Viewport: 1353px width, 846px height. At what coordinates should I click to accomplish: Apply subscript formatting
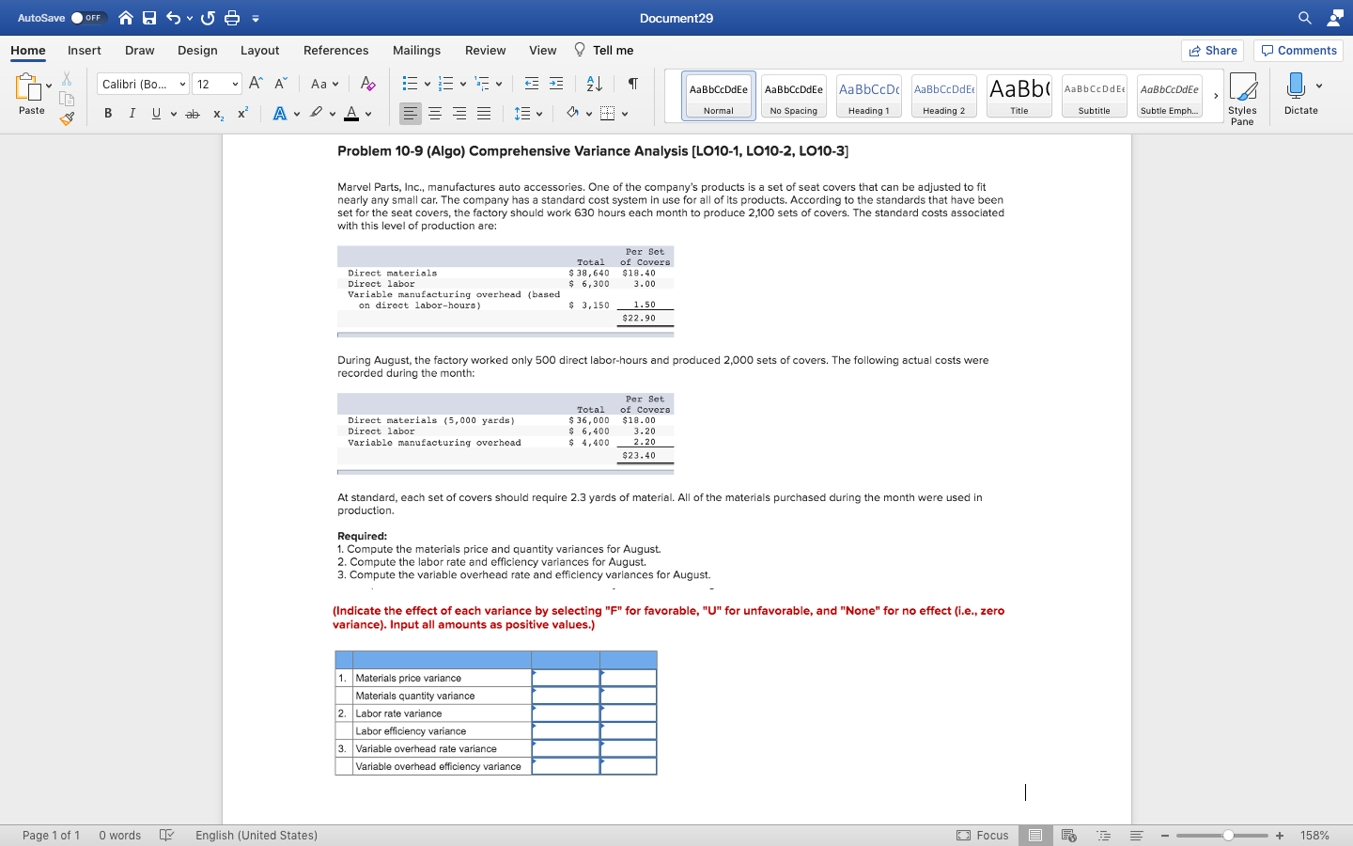(217, 113)
